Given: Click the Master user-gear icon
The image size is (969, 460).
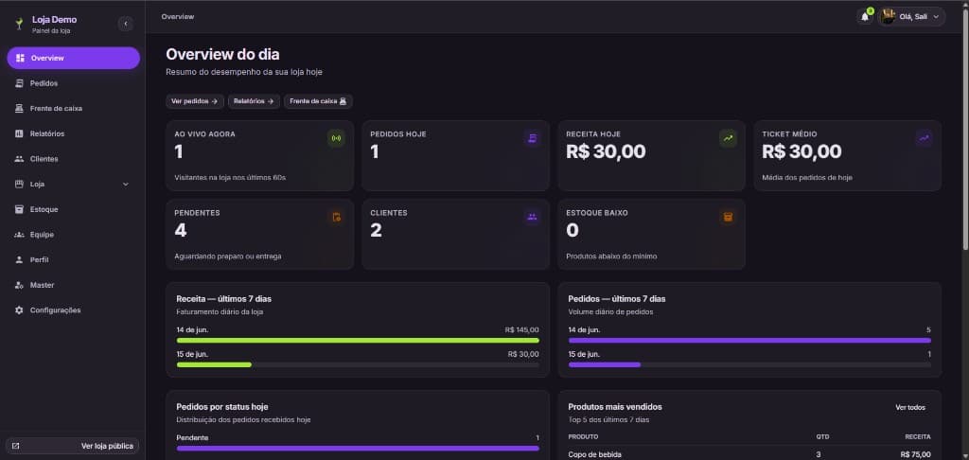Looking at the screenshot, I should click(19, 285).
